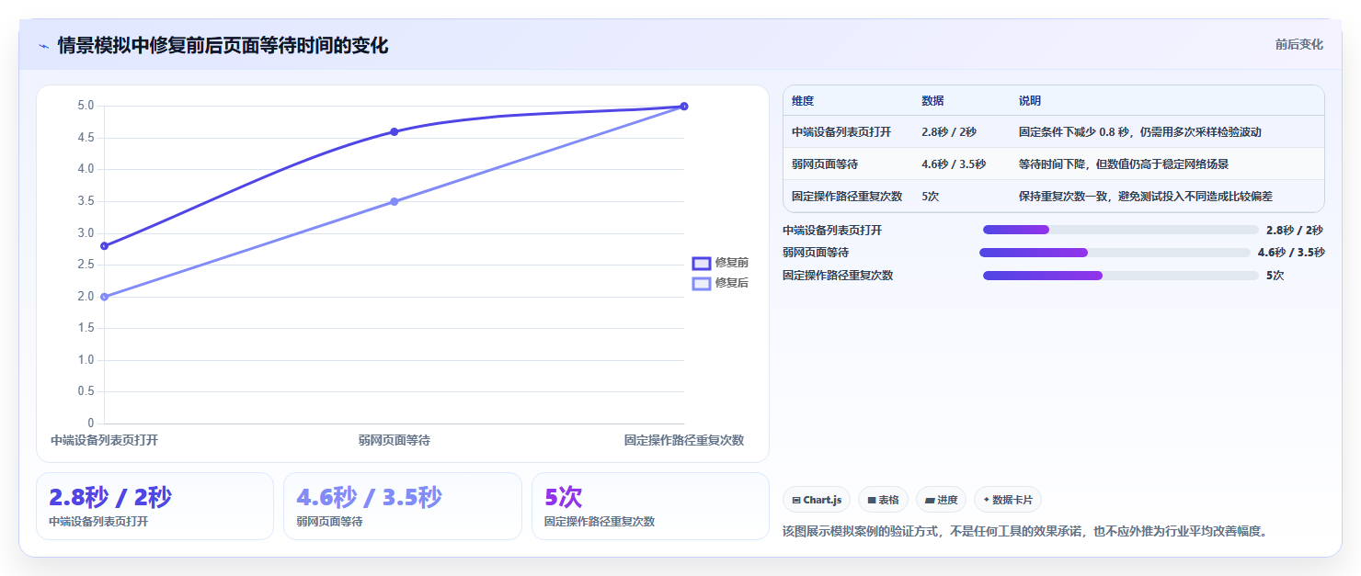Click the note 固定条件下减少 0.8 秒
This screenshot has height=576, width=1361.
[1075, 132]
